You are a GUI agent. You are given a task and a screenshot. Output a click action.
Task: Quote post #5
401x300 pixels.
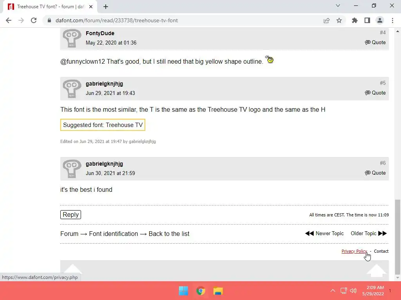coord(375,93)
